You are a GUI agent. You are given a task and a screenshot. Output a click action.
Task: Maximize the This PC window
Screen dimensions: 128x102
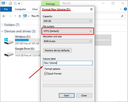[113, 3]
